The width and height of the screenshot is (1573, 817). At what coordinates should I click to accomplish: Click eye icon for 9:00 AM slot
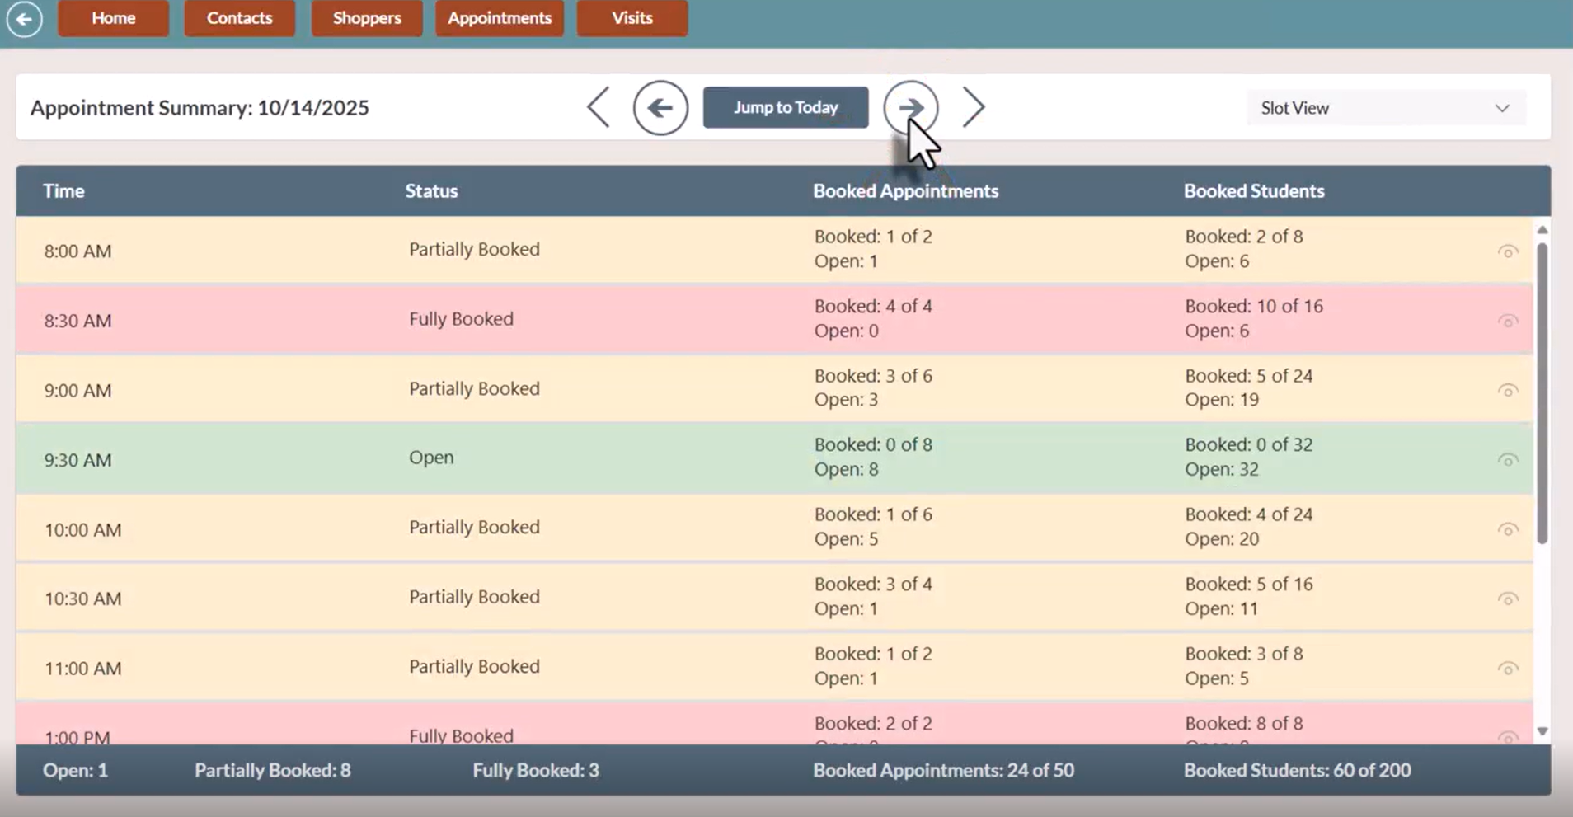[x=1508, y=391]
